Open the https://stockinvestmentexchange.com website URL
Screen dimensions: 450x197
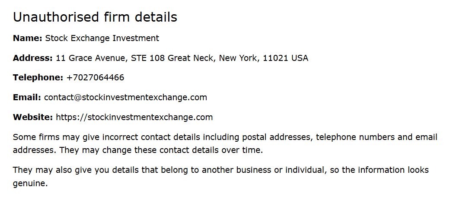click(134, 118)
